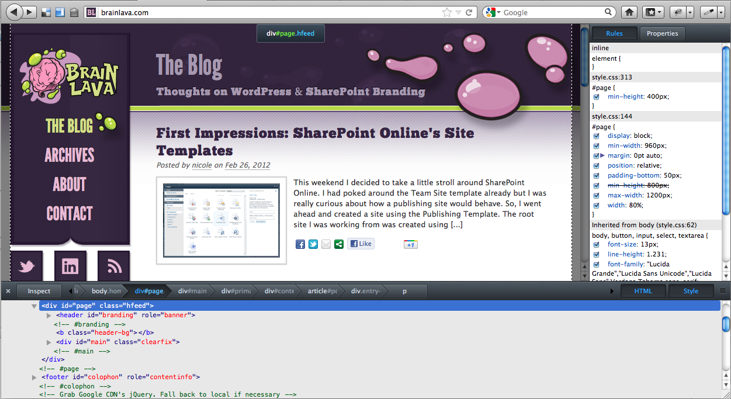This screenshot has width=731, height=399.
Task: Click the magnifier icon in search box
Action: pos(609,12)
